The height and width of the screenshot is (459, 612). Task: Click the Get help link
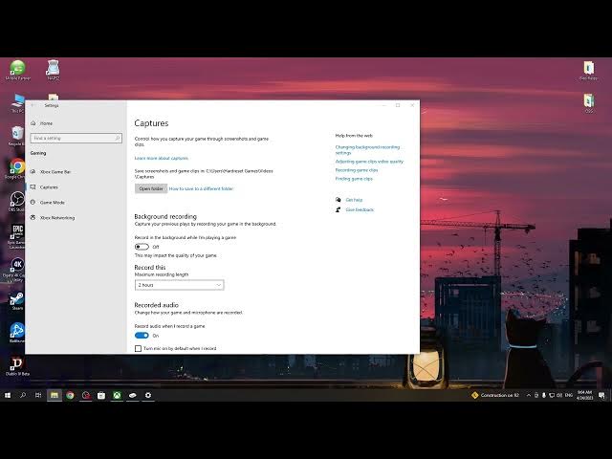[x=354, y=200]
